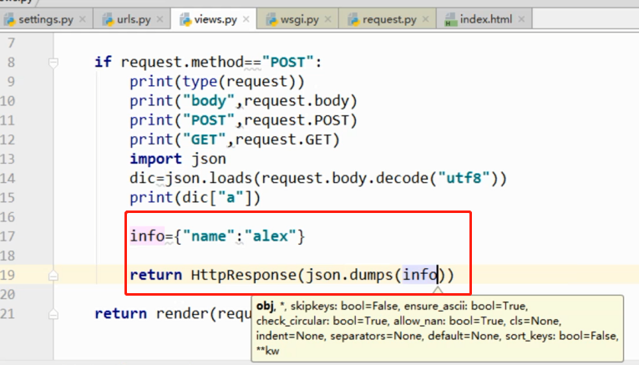Image resolution: width=639 pixels, height=365 pixels.
Task: Click 'HttpResponse' on line 19
Action: 244,275
